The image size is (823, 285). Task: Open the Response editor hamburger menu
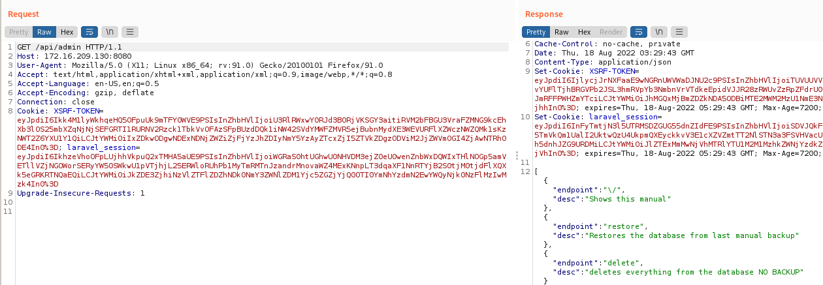coord(679,32)
